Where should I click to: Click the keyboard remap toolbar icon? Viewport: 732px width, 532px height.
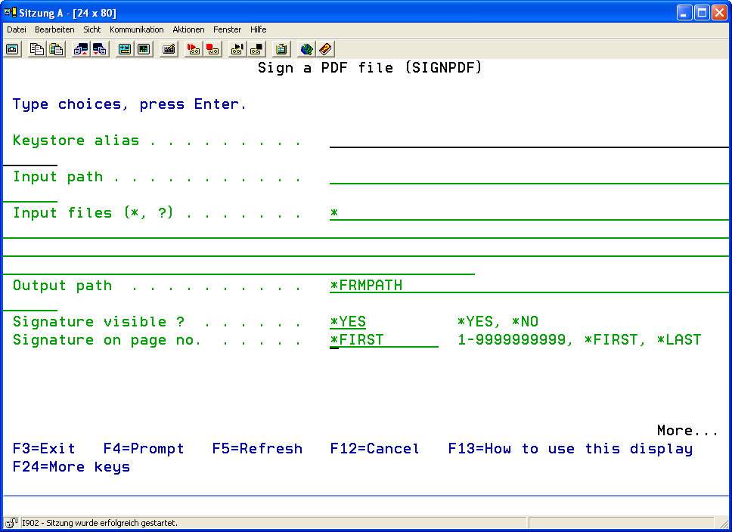[169, 49]
